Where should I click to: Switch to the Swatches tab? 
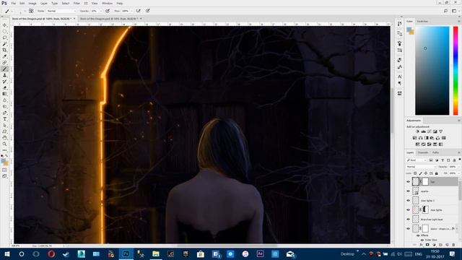click(422, 21)
